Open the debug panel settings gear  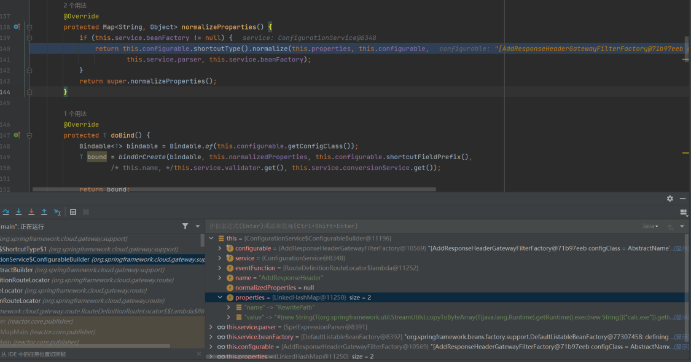tap(670, 199)
